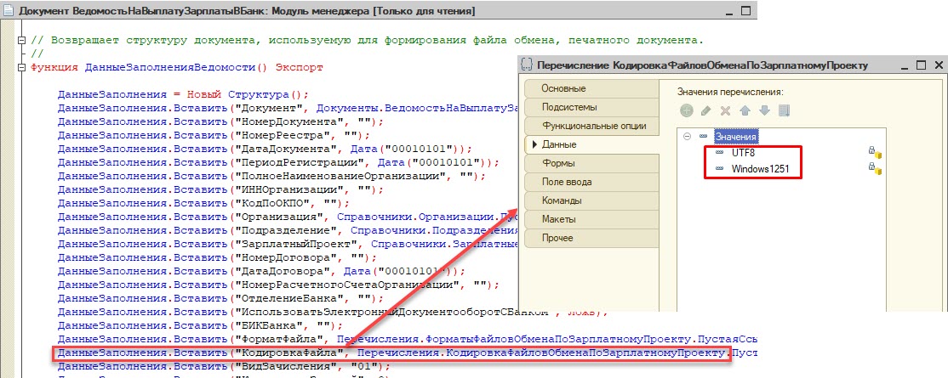Open the Функциональные опции tab
Viewport: 948px width, 378px height.
591,127
